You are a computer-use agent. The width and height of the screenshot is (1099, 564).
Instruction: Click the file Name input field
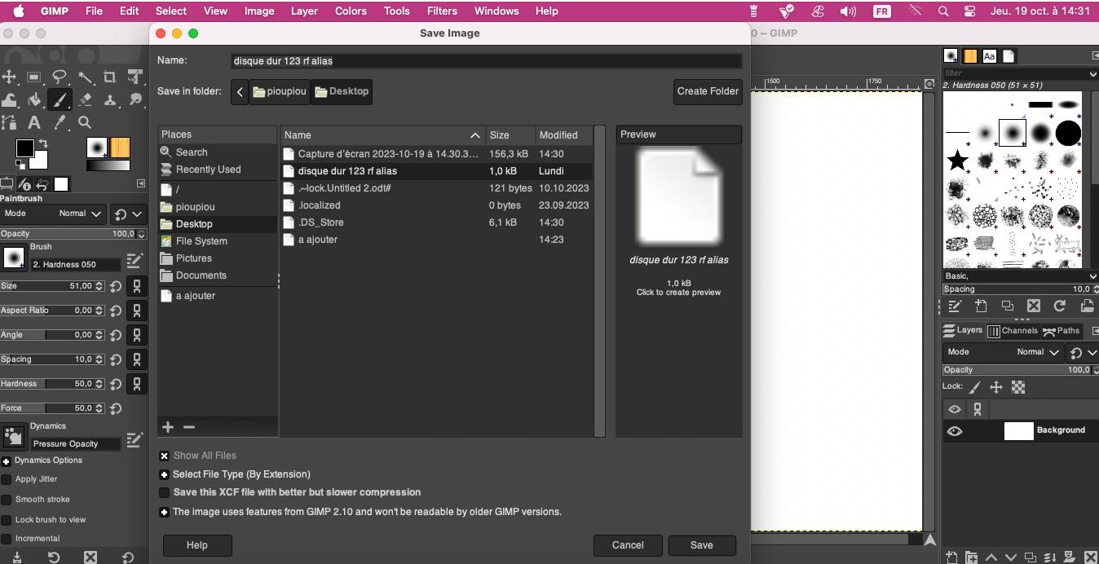(487, 60)
